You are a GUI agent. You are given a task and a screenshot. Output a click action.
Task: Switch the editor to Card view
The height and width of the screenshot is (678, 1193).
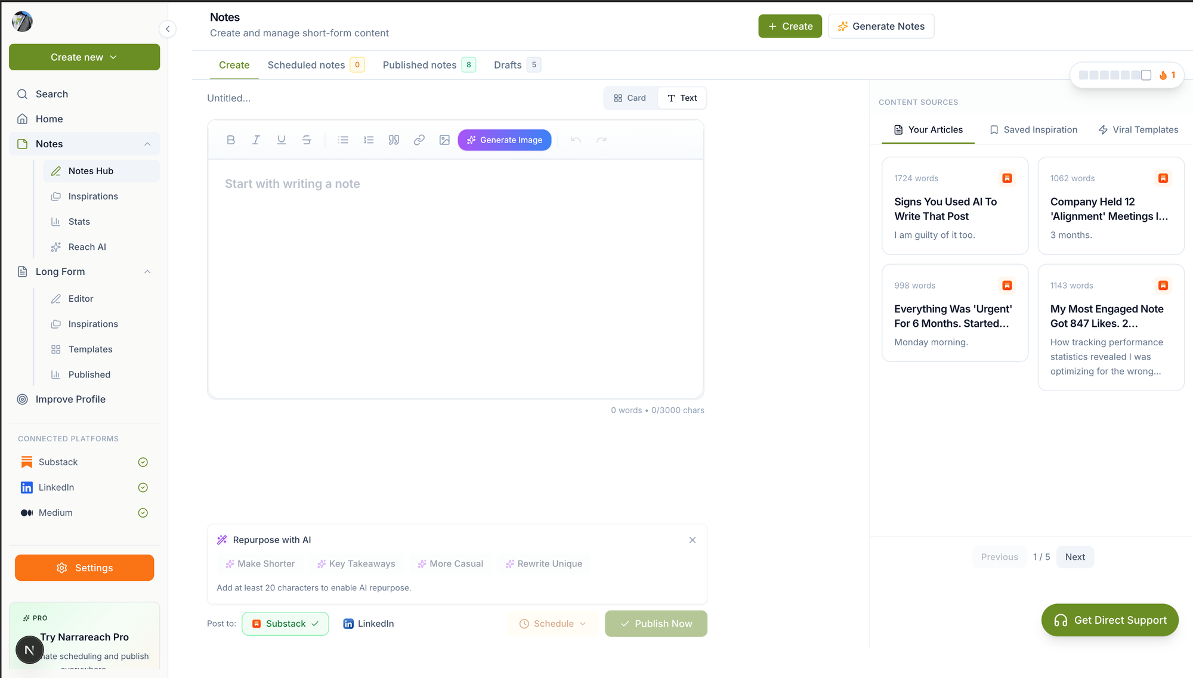pyautogui.click(x=630, y=98)
